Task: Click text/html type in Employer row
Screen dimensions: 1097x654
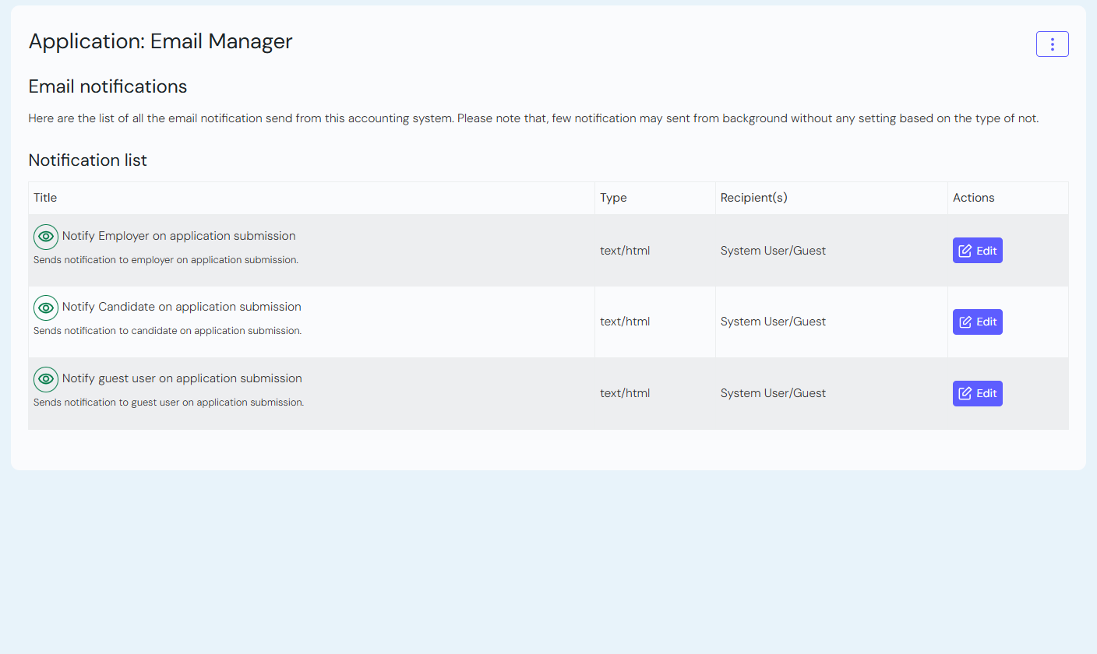Action: tap(624, 251)
